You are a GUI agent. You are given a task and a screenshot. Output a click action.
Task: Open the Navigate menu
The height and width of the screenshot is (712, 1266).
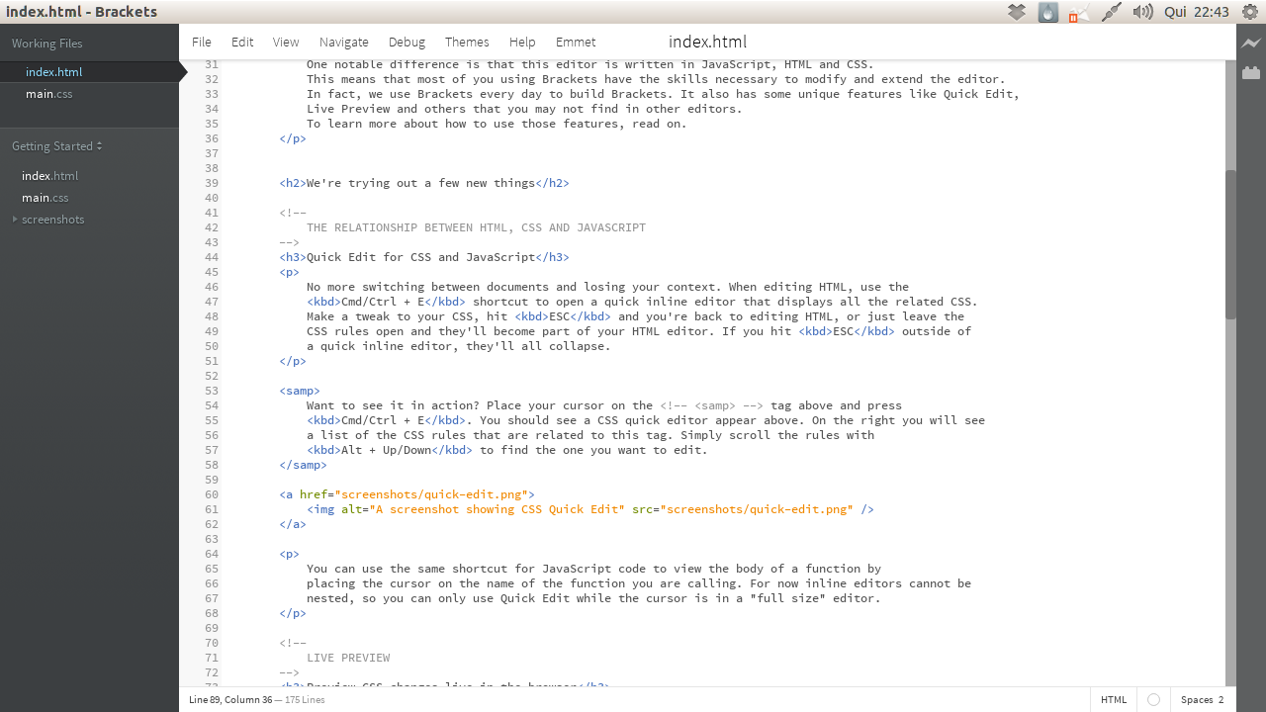(344, 43)
